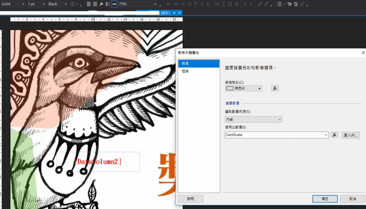Open report properties wrench icon
366x209 pixels.
pos(101,4)
